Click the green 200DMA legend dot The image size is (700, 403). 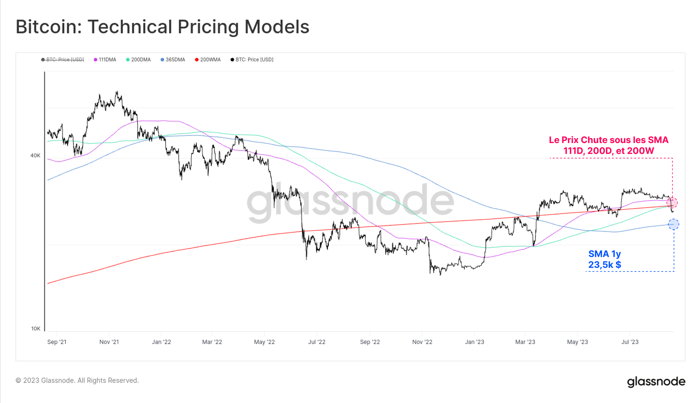pos(128,60)
